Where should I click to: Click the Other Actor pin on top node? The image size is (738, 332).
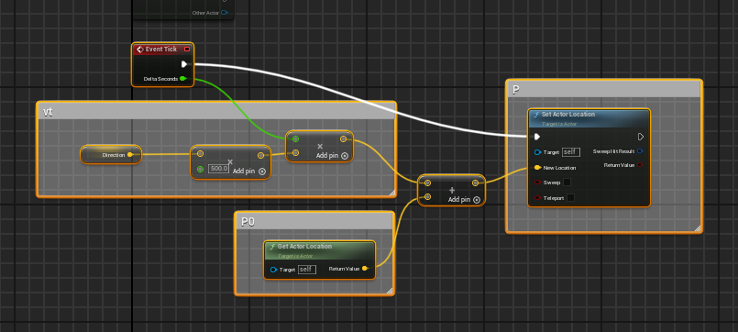[x=225, y=13]
